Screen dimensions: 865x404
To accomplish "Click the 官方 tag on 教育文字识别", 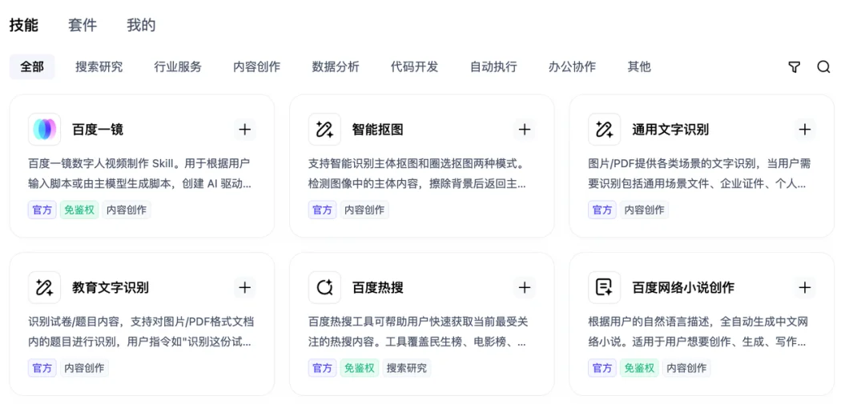I will click(42, 368).
